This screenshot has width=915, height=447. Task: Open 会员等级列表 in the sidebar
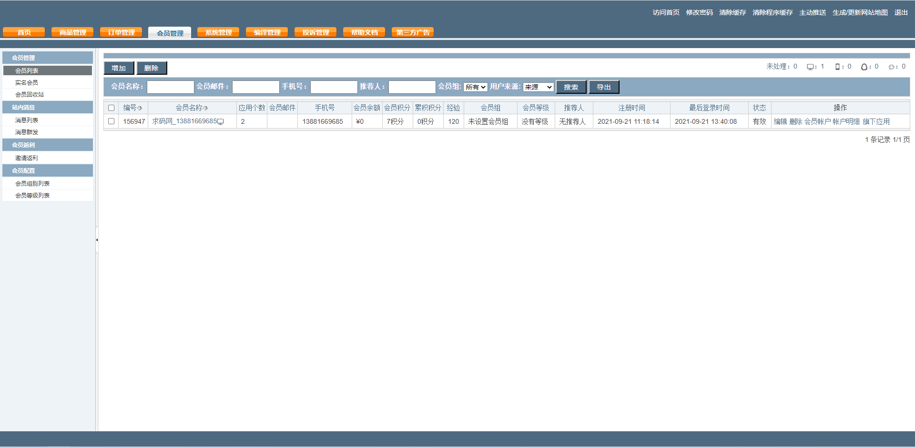(x=32, y=195)
